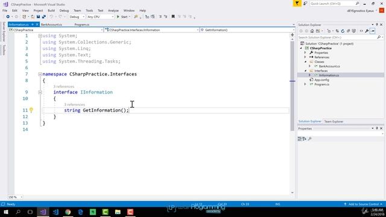Expand the References node in Solution Explorer
The width and height of the screenshot is (386, 217).
click(x=305, y=57)
